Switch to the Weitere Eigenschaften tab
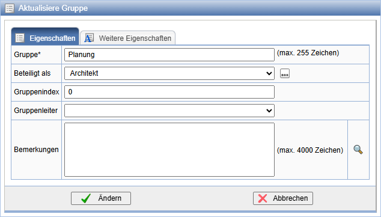 pyautogui.click(x=128, y=38)
